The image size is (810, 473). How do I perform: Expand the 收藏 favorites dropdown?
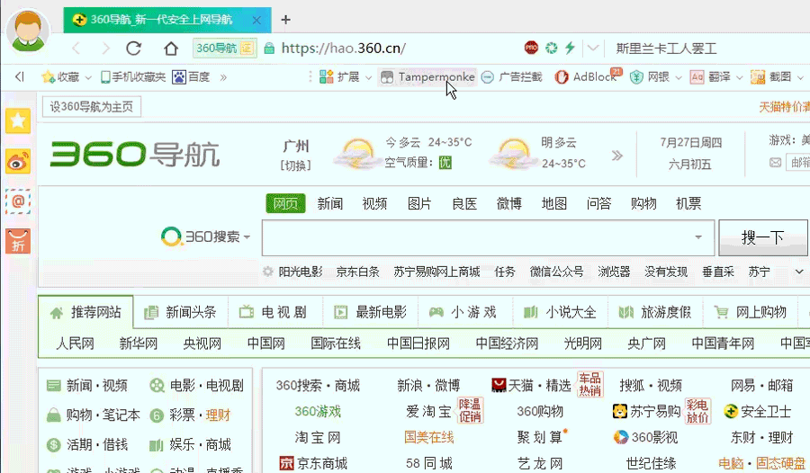point(88,77)
